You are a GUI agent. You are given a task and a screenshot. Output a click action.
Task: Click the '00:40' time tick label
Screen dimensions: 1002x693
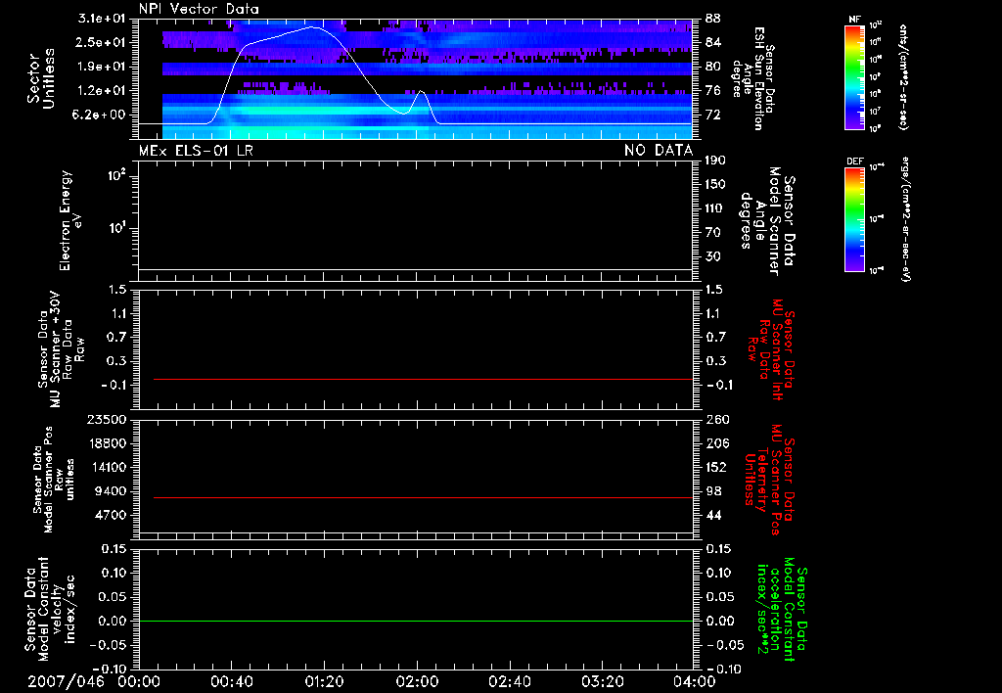point(231,681)
